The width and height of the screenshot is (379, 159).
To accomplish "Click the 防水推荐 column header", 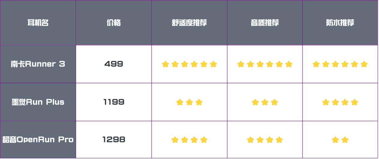I will [340, 23].
